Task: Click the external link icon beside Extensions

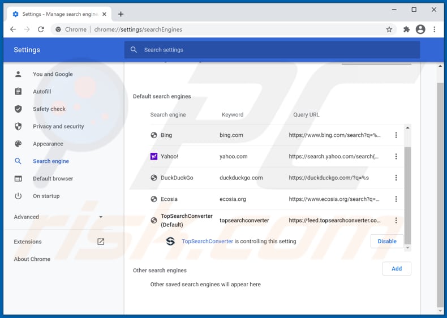Action: [x=101, y=242]
